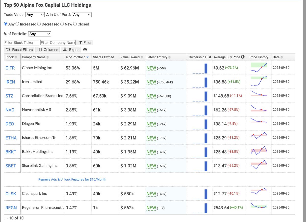
Task: Click the info icon in Average Buy Price header
Action: (243, 57)
